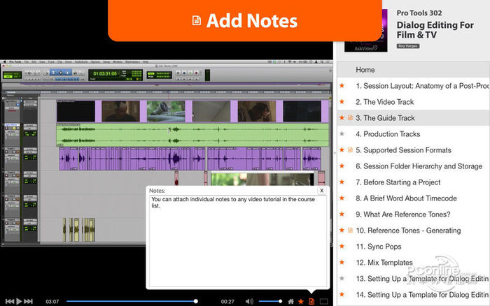Click the volume level slider

tap(270, 301)
